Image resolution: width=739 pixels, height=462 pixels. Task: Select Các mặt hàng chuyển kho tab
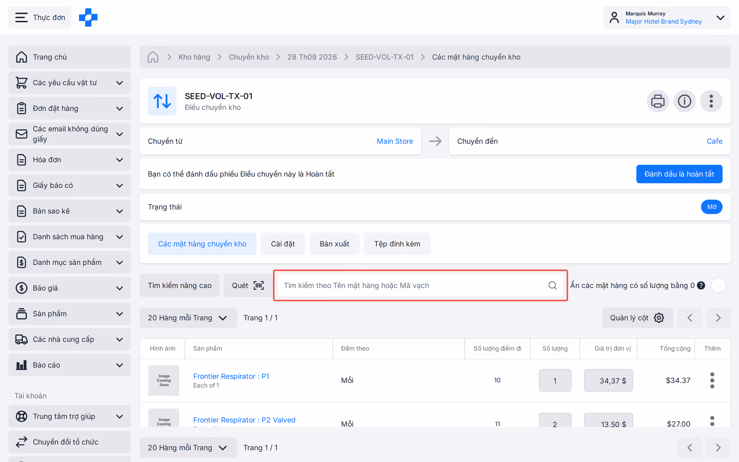click(202, 244)
